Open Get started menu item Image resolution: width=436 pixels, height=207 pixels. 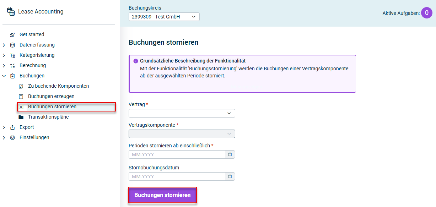point(32,34)
